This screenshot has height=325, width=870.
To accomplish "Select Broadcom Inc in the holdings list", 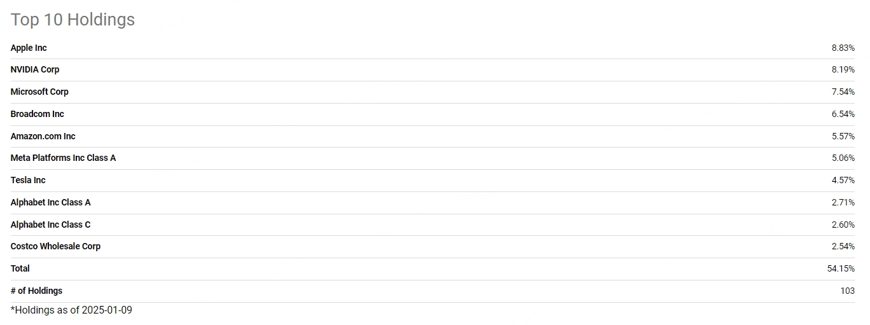I will coord(38,114).
